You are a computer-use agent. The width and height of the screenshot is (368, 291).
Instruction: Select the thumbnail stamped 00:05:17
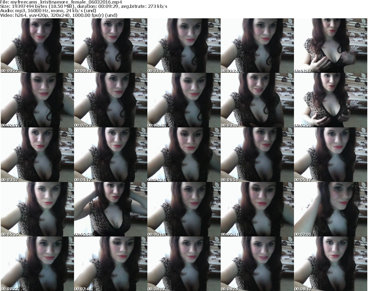[331, 155]
